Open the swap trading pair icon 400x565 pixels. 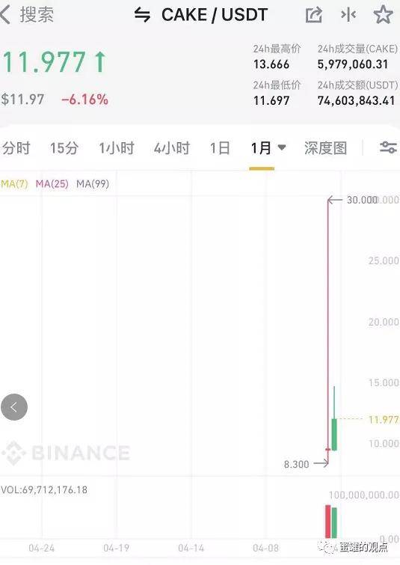142,15
